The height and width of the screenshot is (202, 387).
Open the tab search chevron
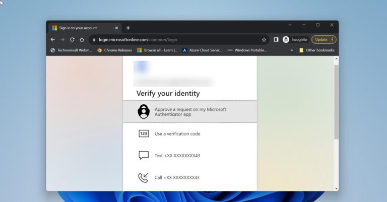tap(290, 25)
